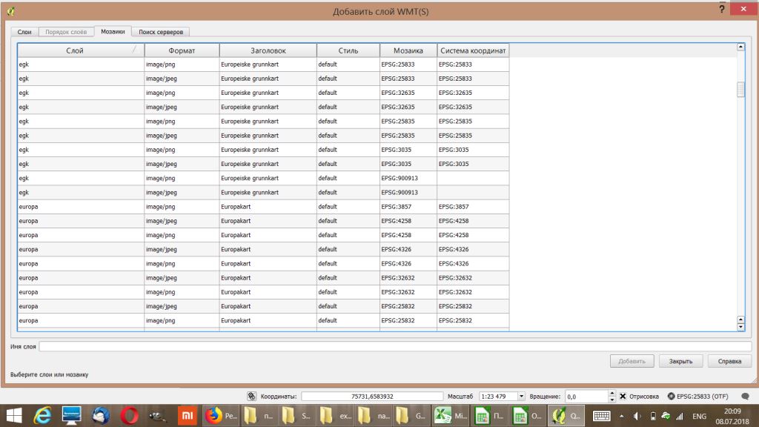Click the Вращение rotation spinner arrows
759x427 pixels.
(x=611, y=397)
